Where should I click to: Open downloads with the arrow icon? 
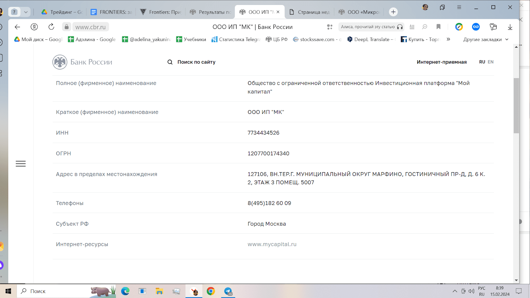pos(510,27)
